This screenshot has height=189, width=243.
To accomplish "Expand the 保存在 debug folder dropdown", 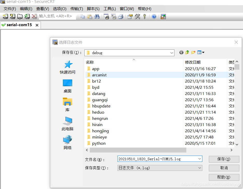I will 172,53.
